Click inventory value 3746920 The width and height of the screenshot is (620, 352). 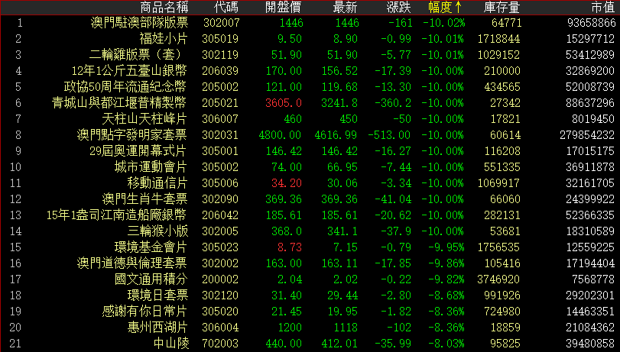coord(498,279)
